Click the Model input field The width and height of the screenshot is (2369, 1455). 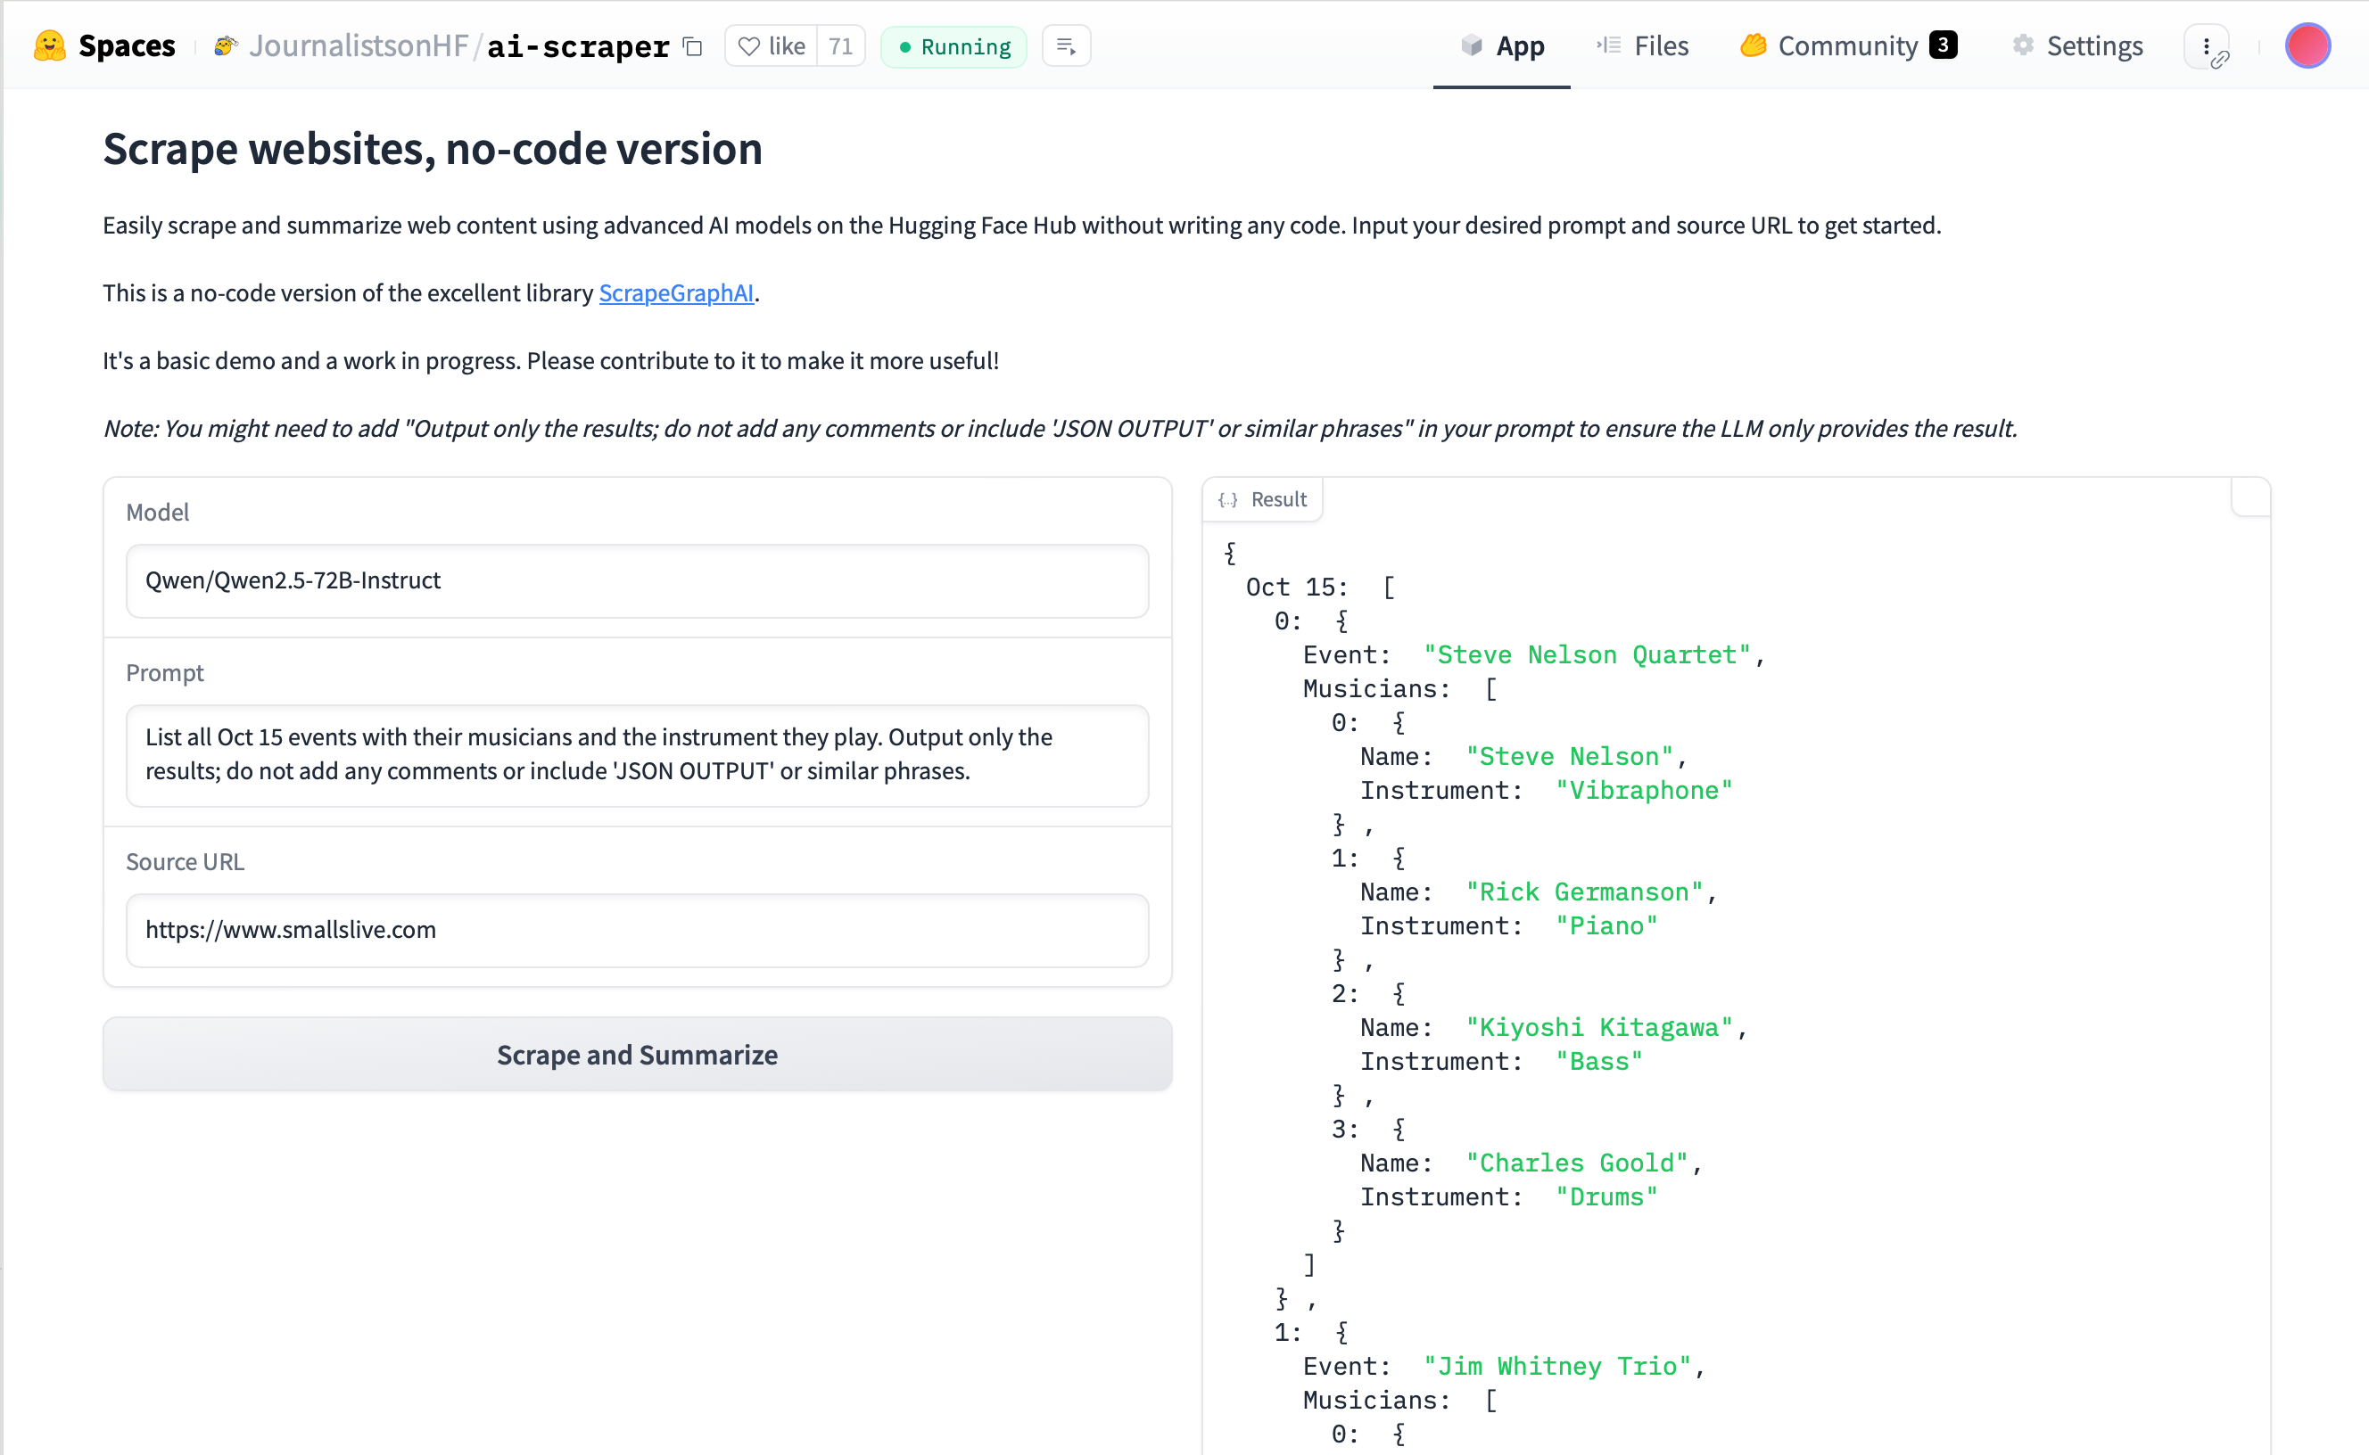pos(637,580)
